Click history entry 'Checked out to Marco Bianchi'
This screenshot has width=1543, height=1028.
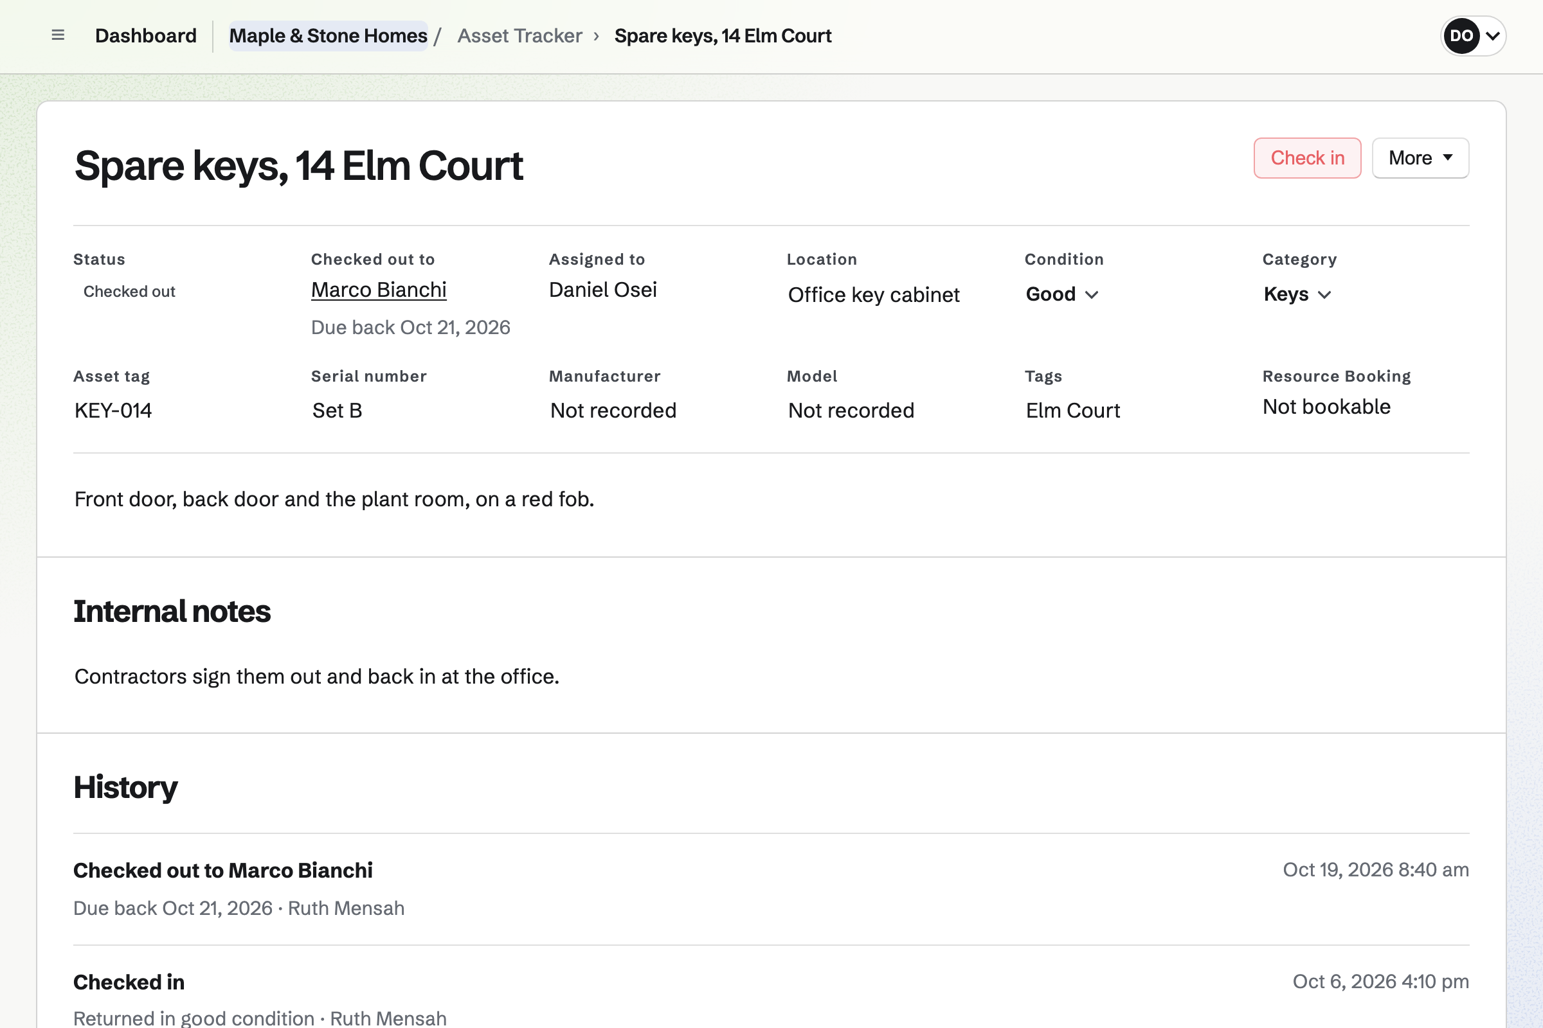pyautogui.click(x=222, y=870)
